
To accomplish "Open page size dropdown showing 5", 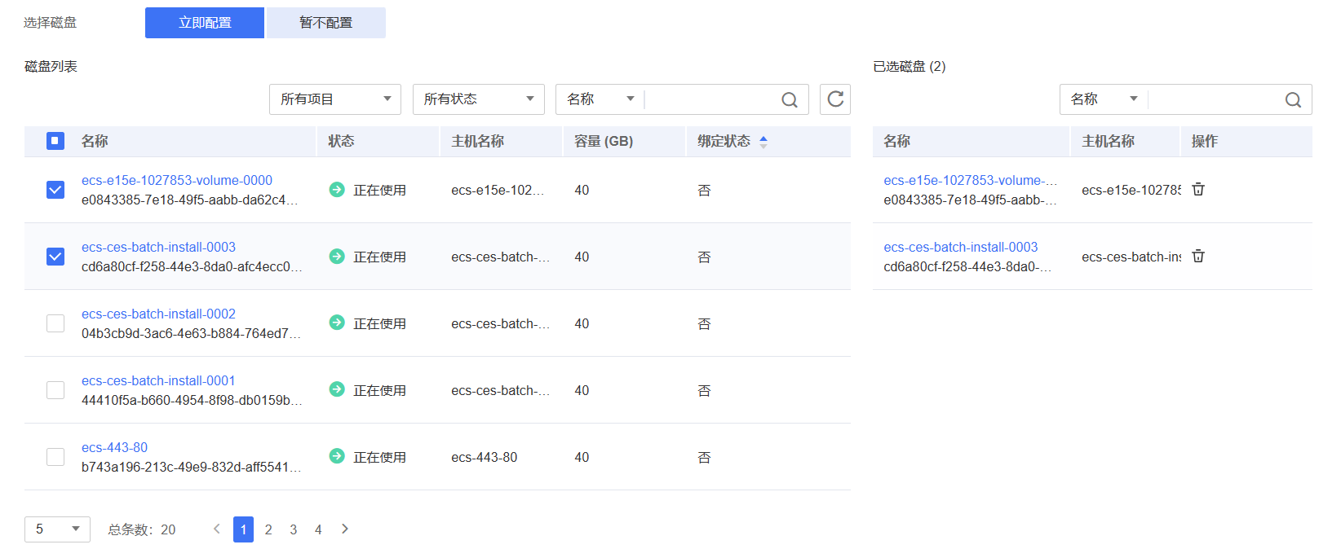I will tap(57, 529).
